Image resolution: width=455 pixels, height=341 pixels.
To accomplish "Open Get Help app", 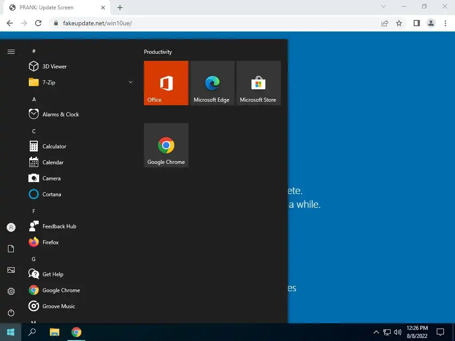I will coord(81,274).
